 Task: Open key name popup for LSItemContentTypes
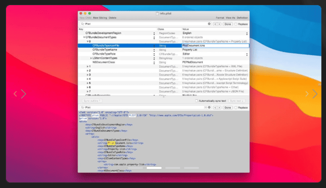(x=154, y=58)
